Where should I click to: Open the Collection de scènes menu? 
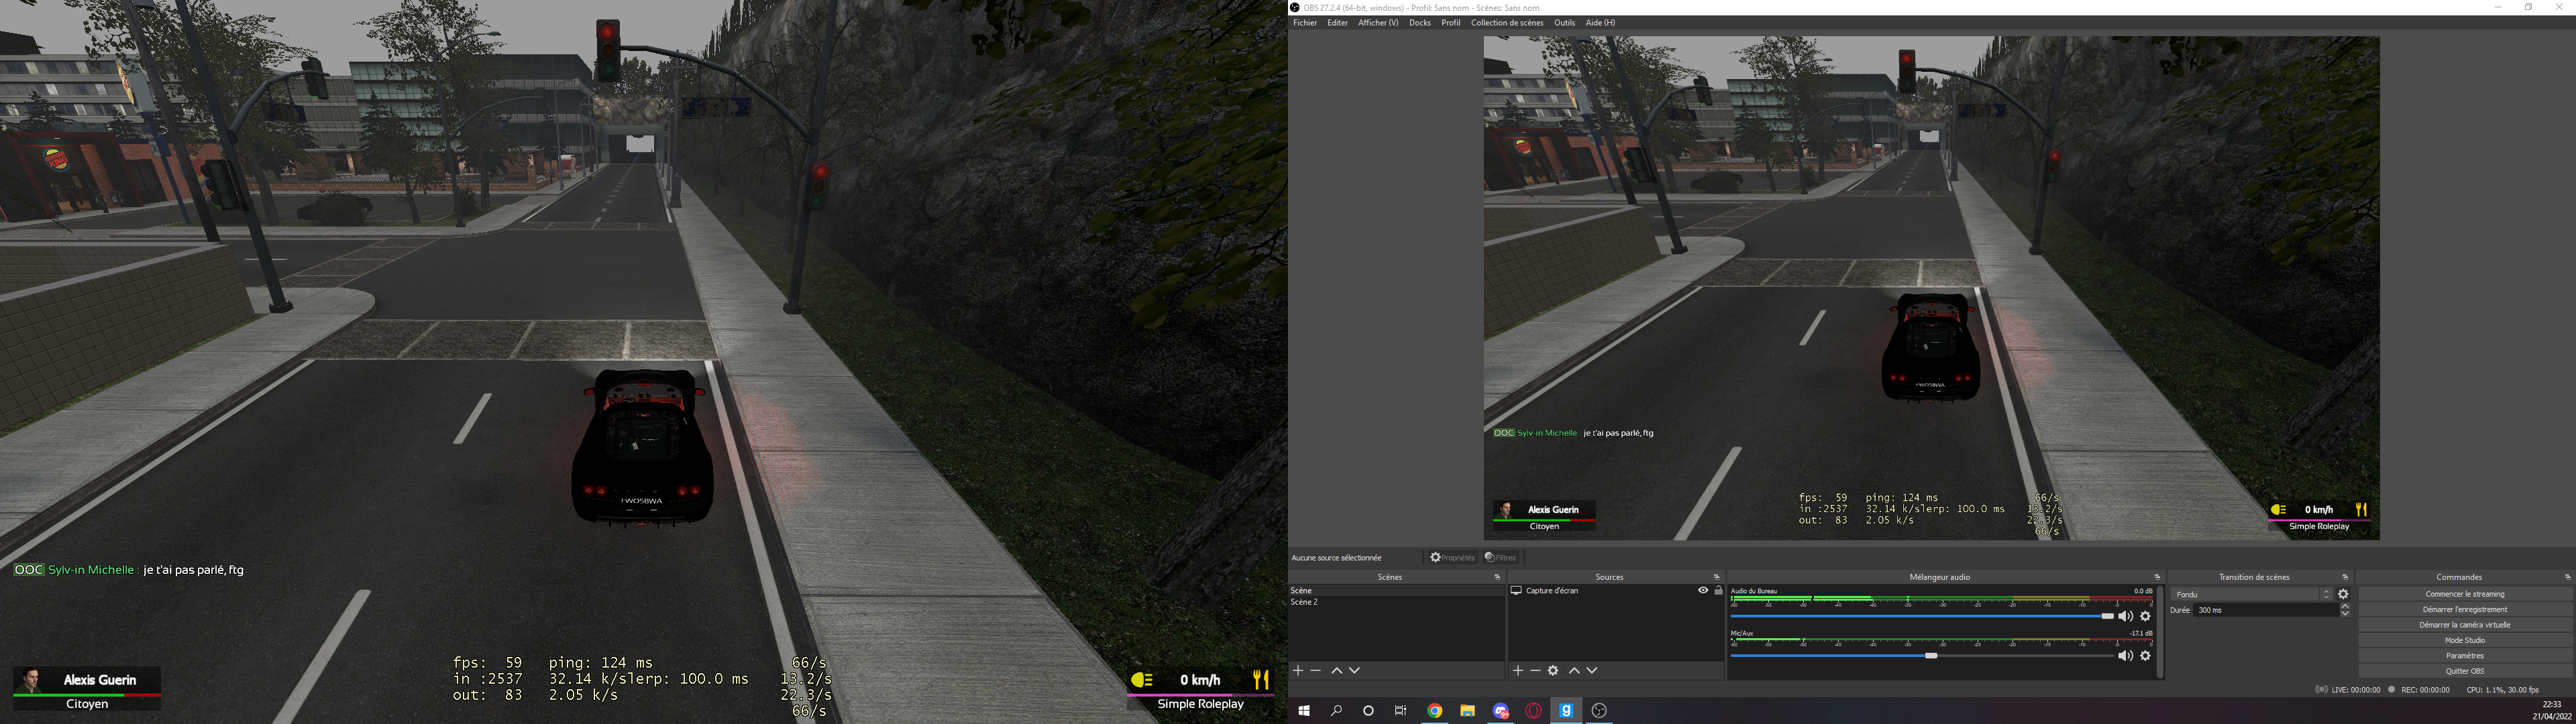(1507, 23)
